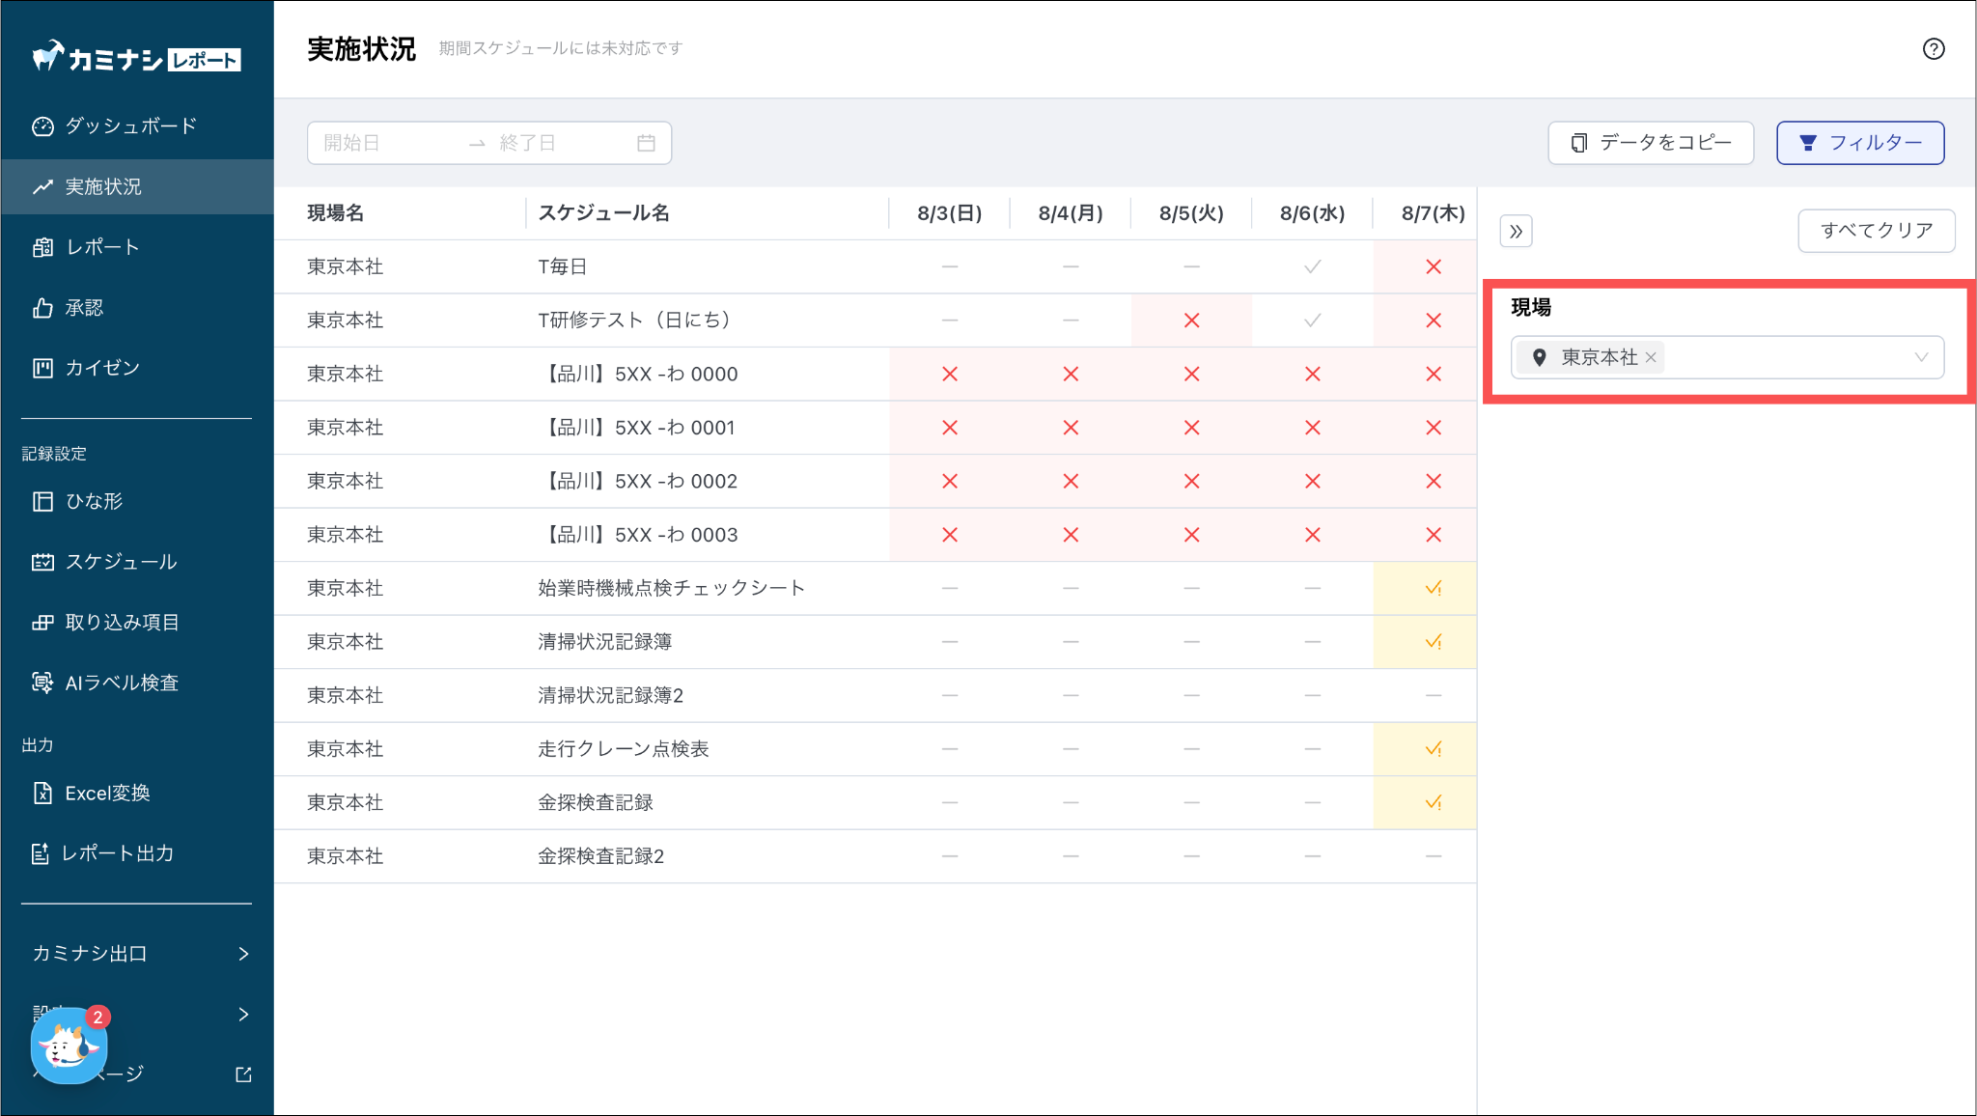Collapse filter panel with double chevron icon
Viewport: 1977px width, 1116px height.
coord(1516,232)
